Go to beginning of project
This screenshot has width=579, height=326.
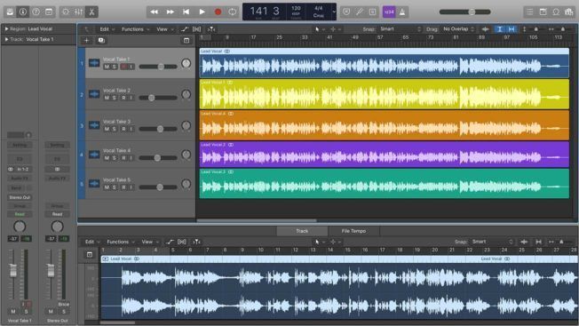186,12
